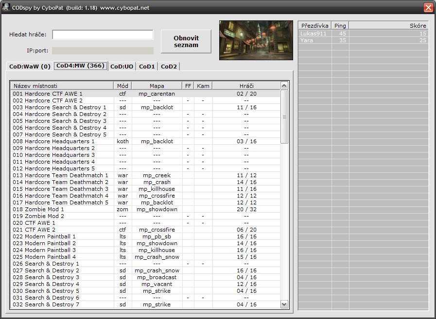Sort servers by Mód column header
The height and width of the screenshot is (319, 436).
coord(122,86)
